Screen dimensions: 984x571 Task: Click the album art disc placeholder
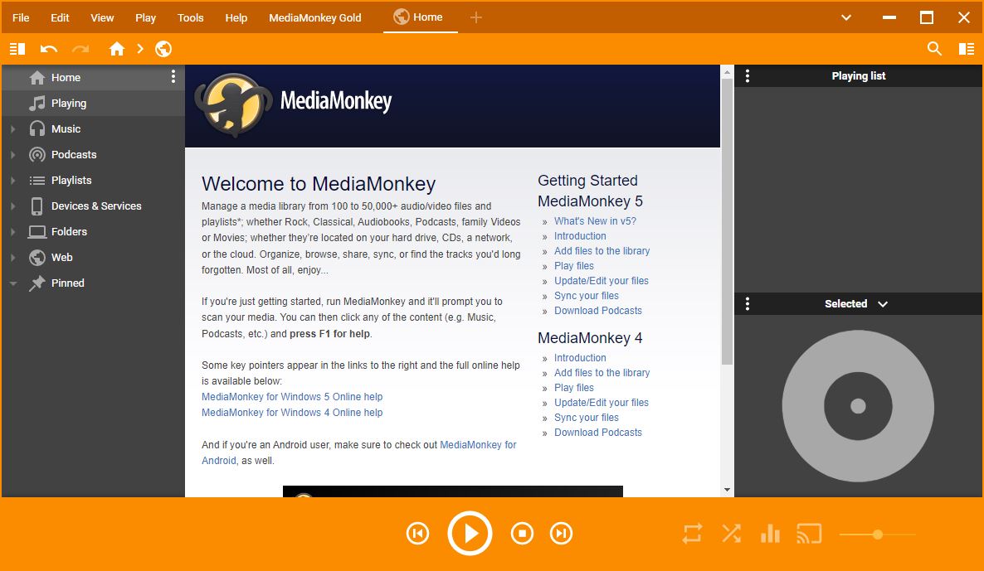(x=858, y=406)
